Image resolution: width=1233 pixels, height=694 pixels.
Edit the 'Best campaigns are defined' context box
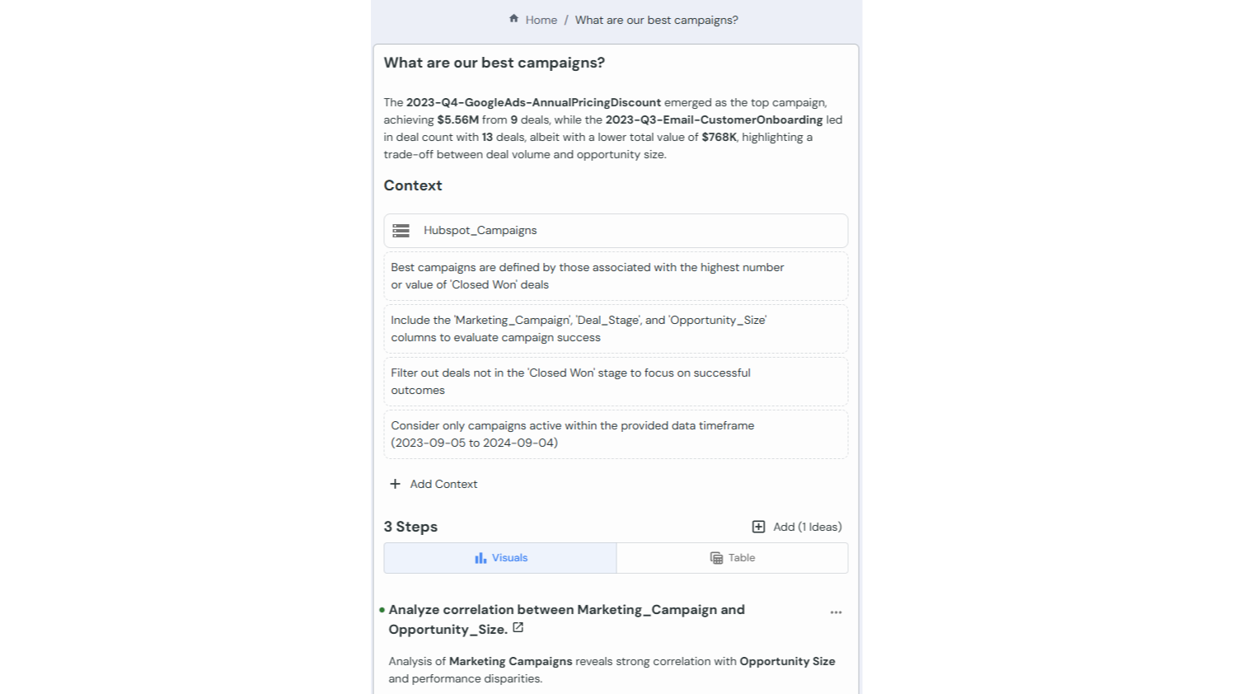tap(616, 276)
